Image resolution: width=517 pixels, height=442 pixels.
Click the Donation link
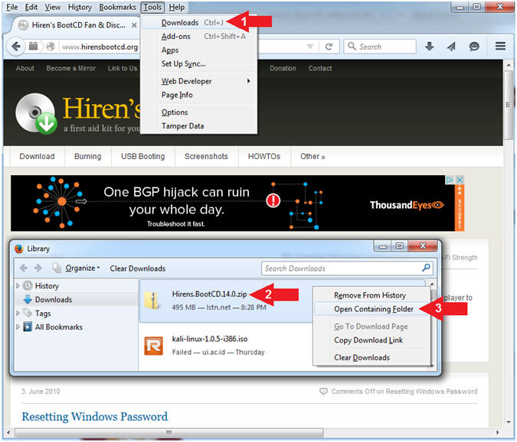(x=283, y=68)
